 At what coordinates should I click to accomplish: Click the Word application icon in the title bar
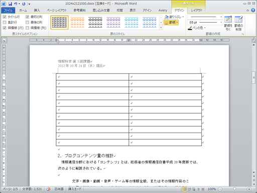(x=4, y=4)
